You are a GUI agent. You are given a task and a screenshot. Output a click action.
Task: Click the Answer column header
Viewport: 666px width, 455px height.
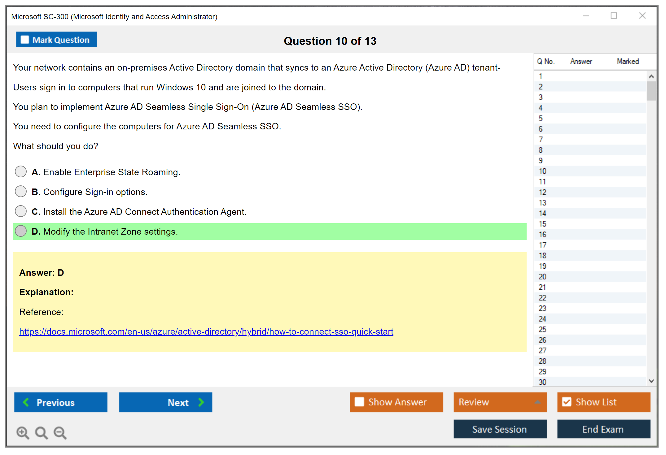[x=581, y=61]
